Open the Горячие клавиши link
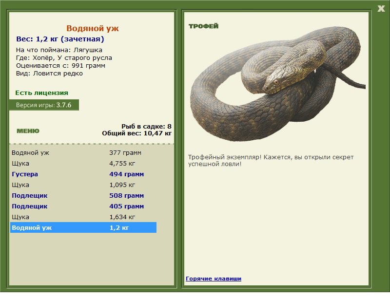390x299 pixels. (214, 279)
